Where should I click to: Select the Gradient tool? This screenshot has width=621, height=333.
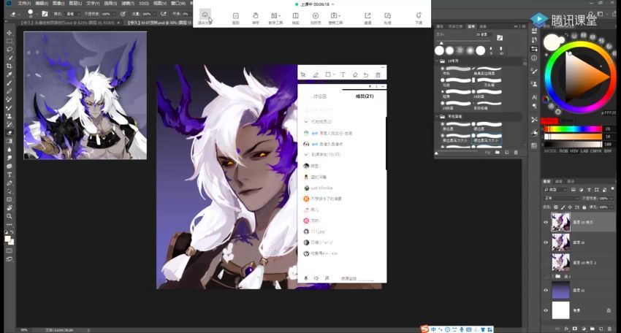9,141
